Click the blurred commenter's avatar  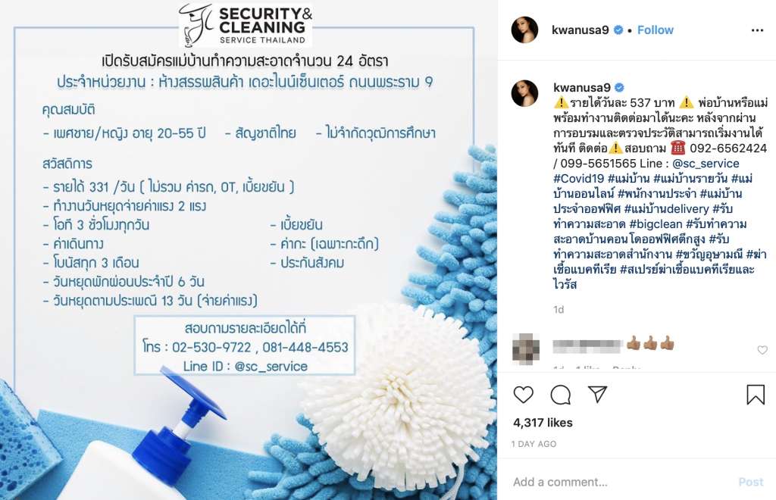(526, 348)
